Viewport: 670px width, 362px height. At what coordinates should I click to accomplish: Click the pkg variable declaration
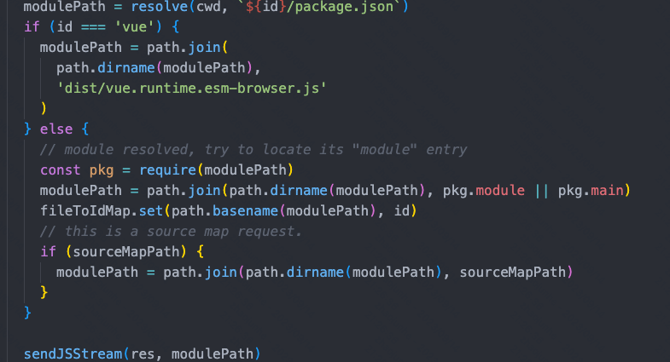coord(102,170)
